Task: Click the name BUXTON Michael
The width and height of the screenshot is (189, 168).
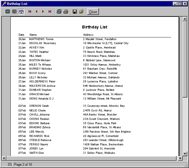Action: [x=40, y=60]
